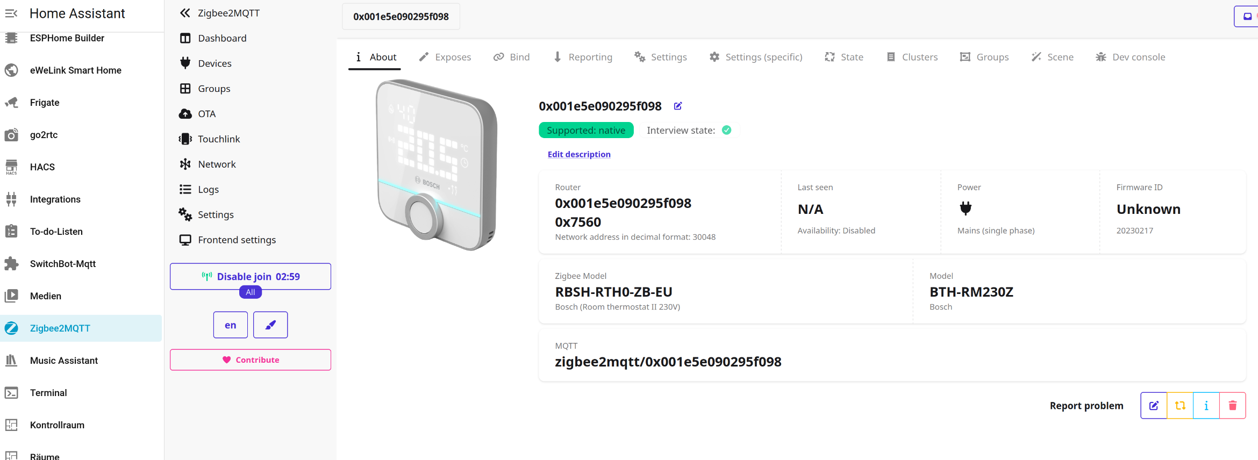
Task: Switch to the Exposes tab
Action: pos(445,57)
